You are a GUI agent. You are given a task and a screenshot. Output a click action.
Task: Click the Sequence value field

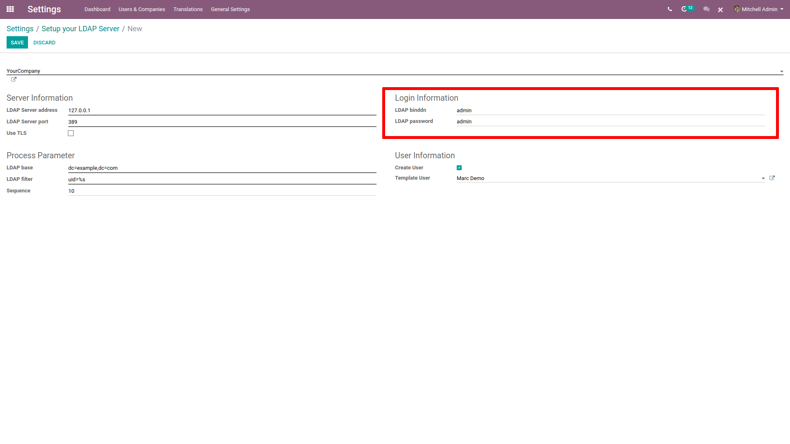(222, 191)
